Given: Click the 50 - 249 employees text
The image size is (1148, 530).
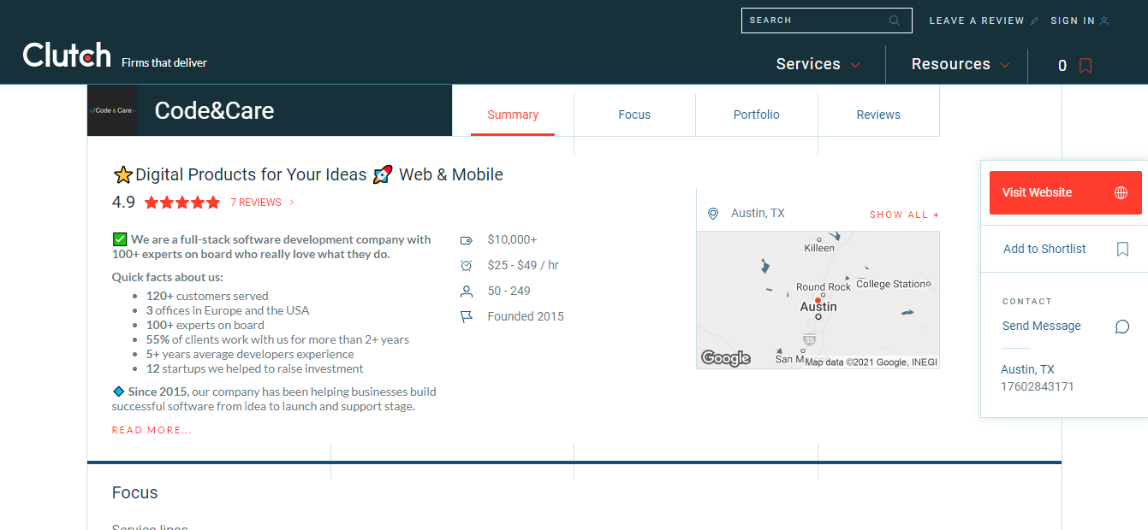Looking at the screenshot, I should [509, 291].
